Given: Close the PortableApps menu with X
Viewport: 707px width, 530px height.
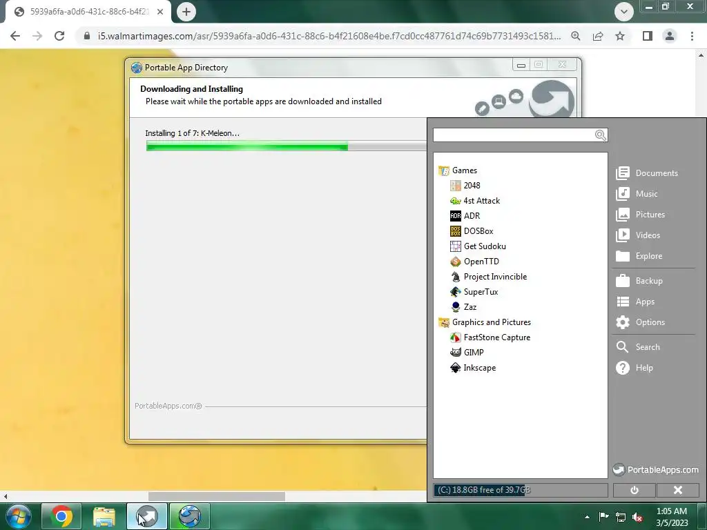Looking at the screenshot, I should tap(678, 491).
